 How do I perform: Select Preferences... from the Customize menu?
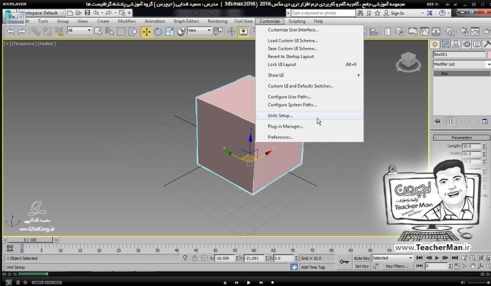309,137
